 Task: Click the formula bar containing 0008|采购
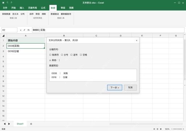108,30
